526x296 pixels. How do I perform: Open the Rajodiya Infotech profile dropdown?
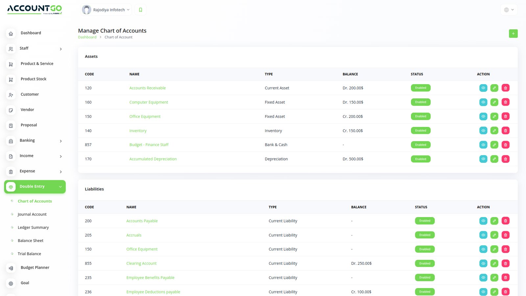[x=106, y=10]
